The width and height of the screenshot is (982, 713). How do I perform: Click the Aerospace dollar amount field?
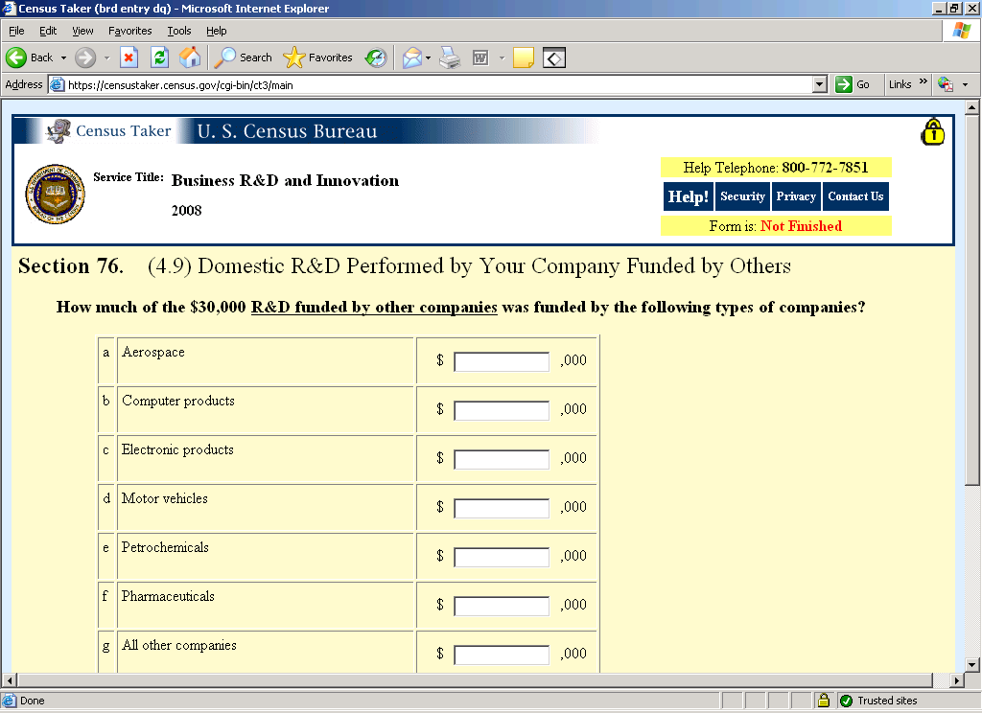(x=501, y=361)
